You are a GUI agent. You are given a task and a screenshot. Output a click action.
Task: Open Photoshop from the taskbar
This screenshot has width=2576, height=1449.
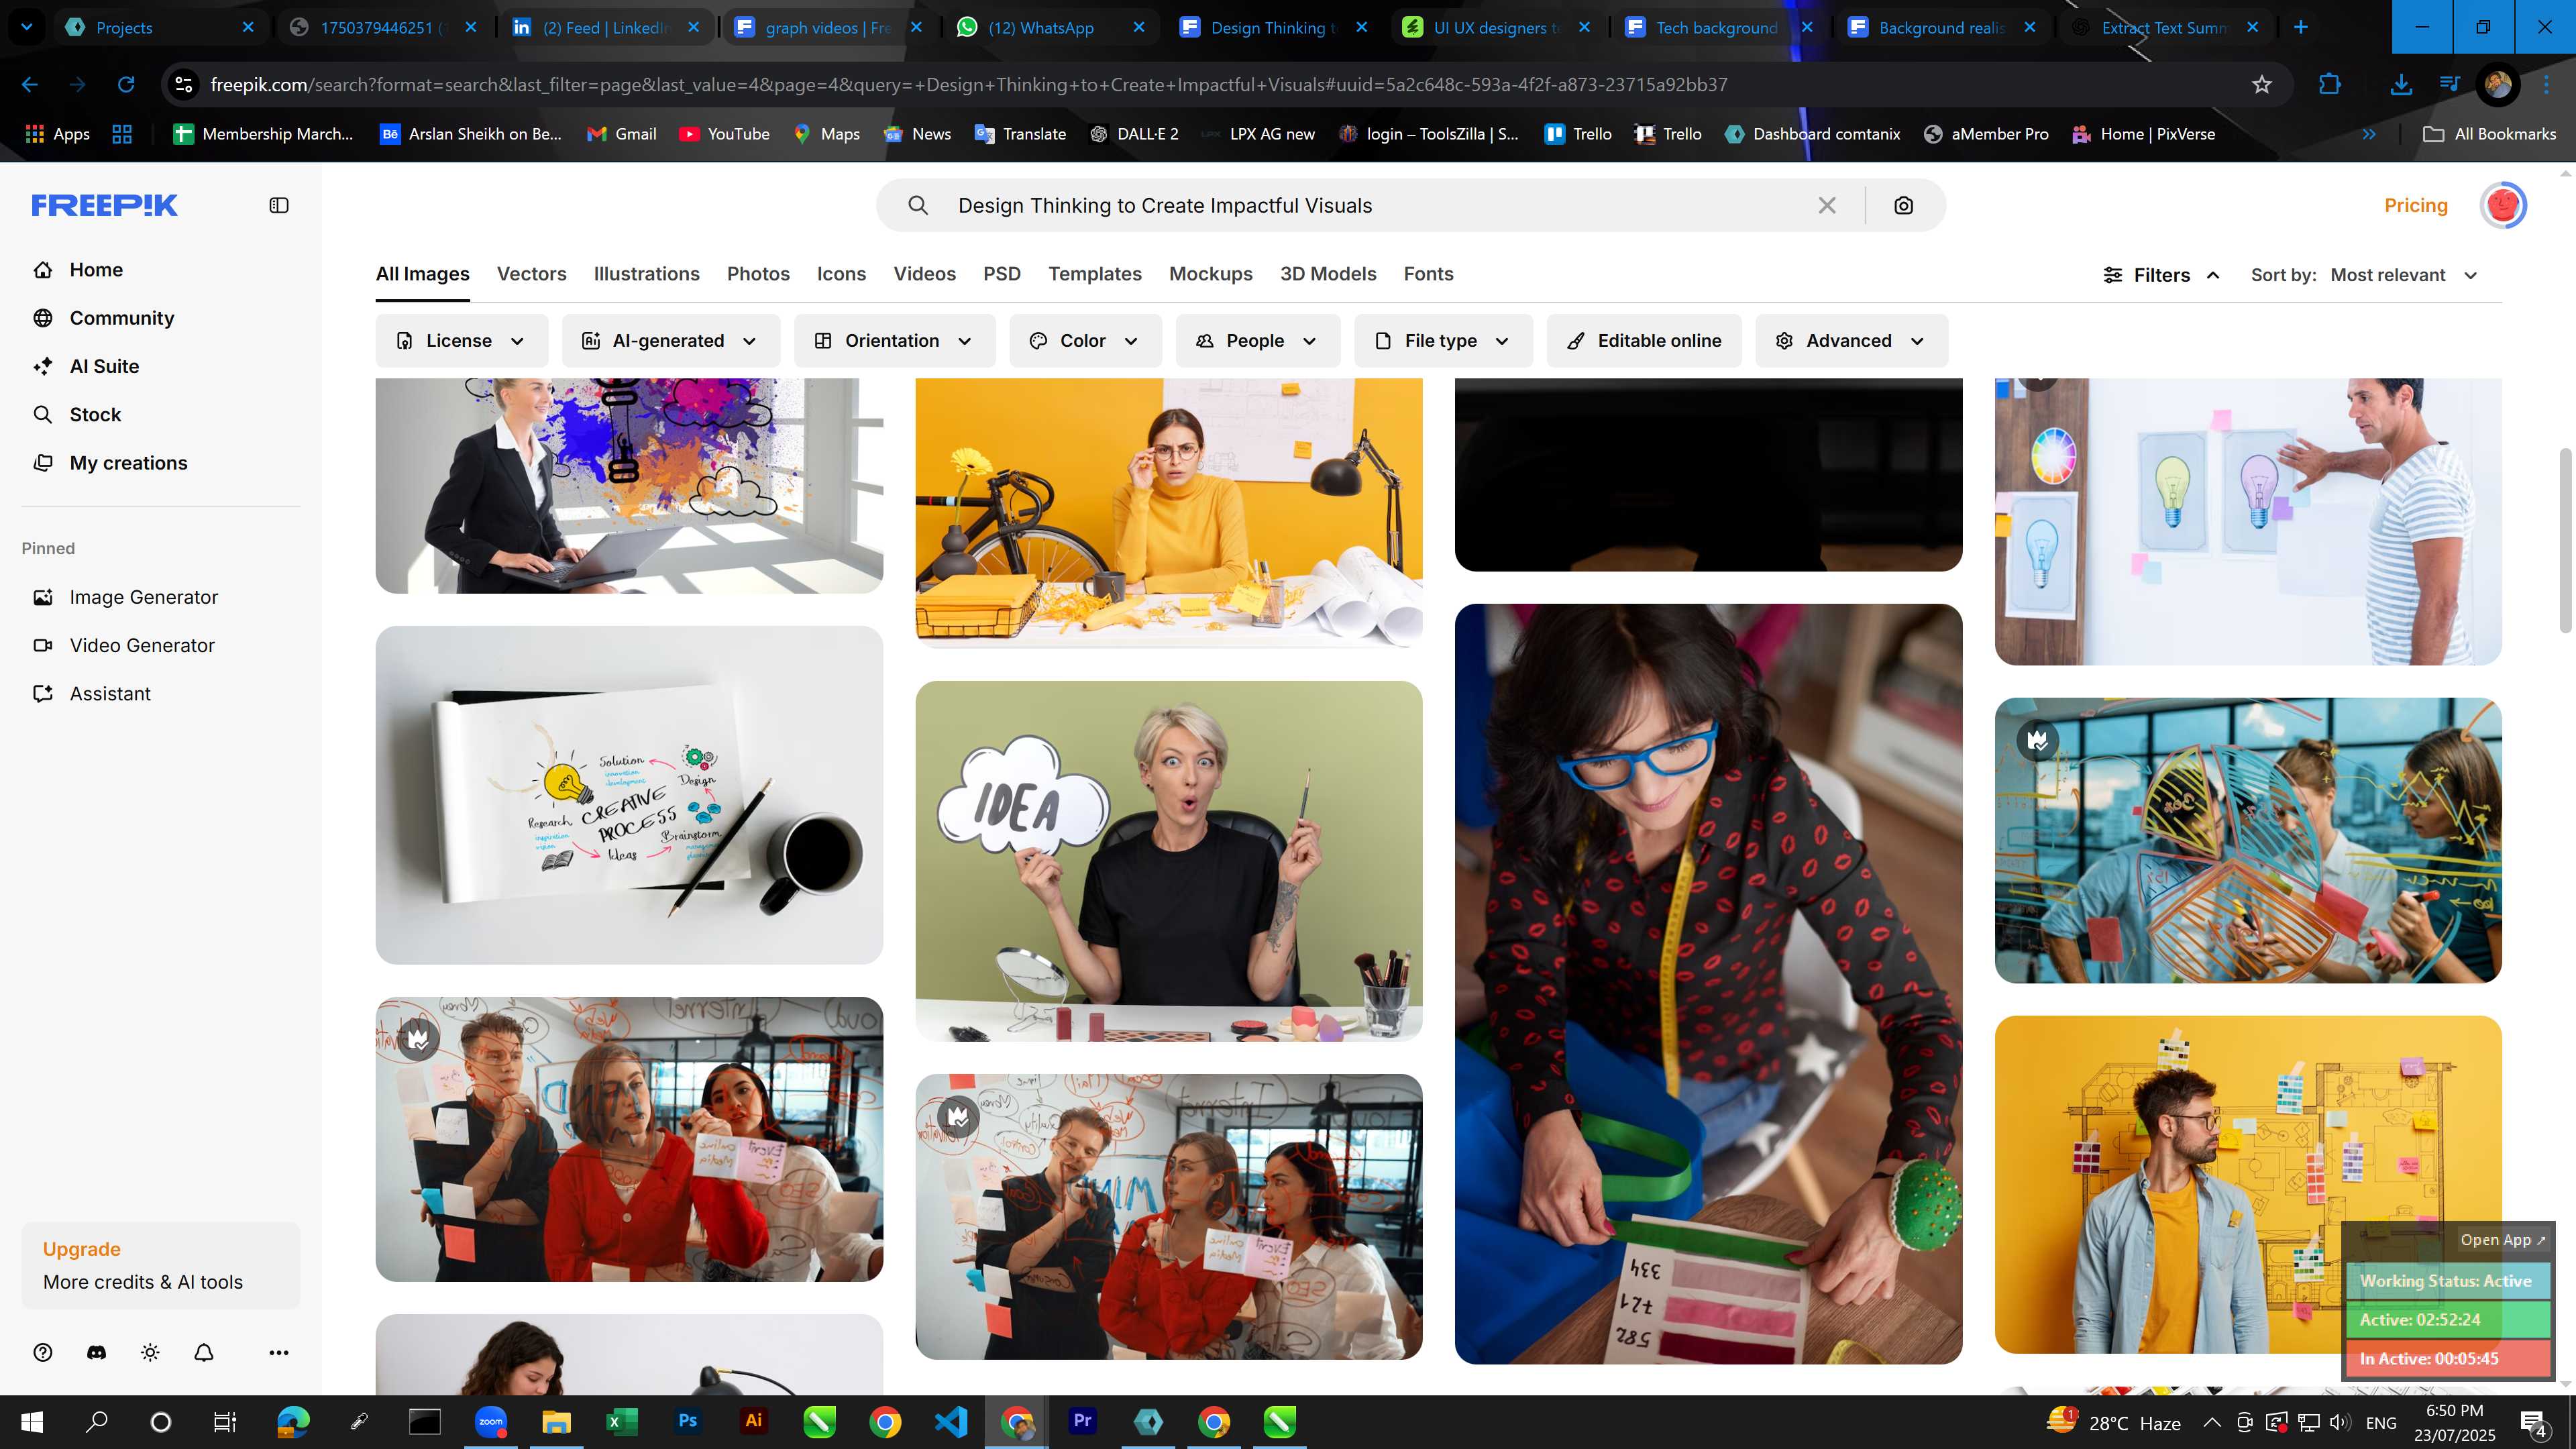(x=688, y=1421)
